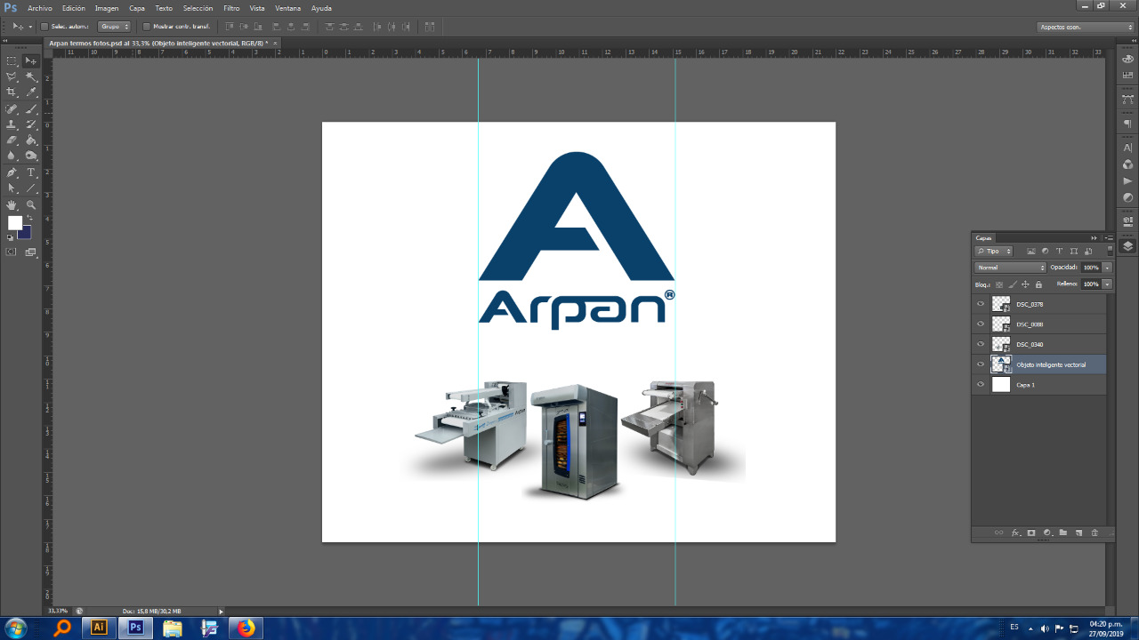Select the Polygonal Lasso tool

click(x=12, y=76)
